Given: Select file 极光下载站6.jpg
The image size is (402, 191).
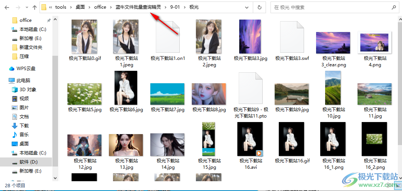Looking at the screenshot, I should (x=126, y=92).
